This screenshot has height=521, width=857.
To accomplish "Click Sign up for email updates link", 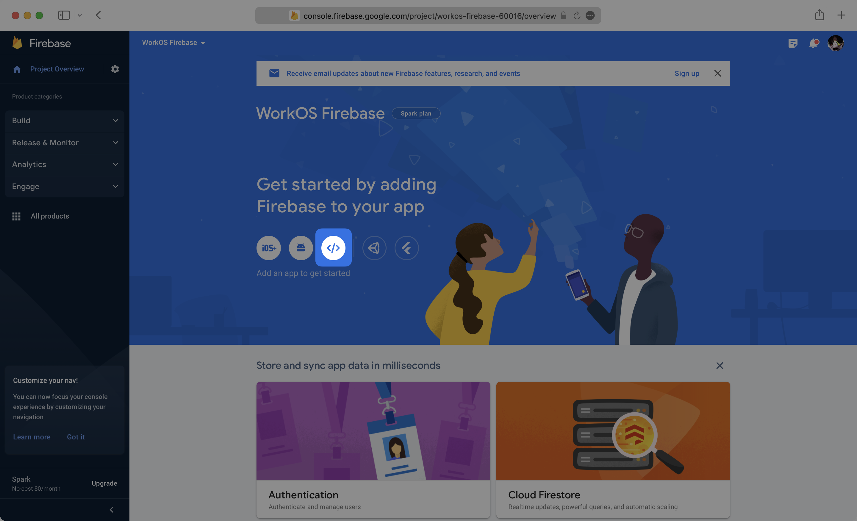I will coord(687,74).
